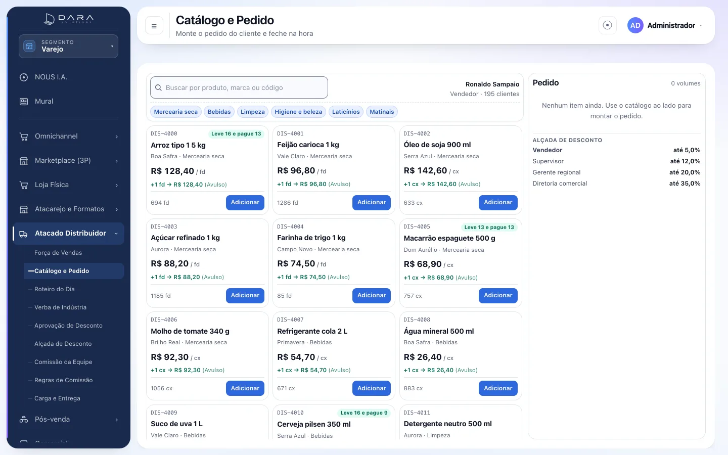Image resolution: width=728 pixels, height=455 pixels.
Task: Open Carga e Entrega submenu item
Action: pos(57,398)
